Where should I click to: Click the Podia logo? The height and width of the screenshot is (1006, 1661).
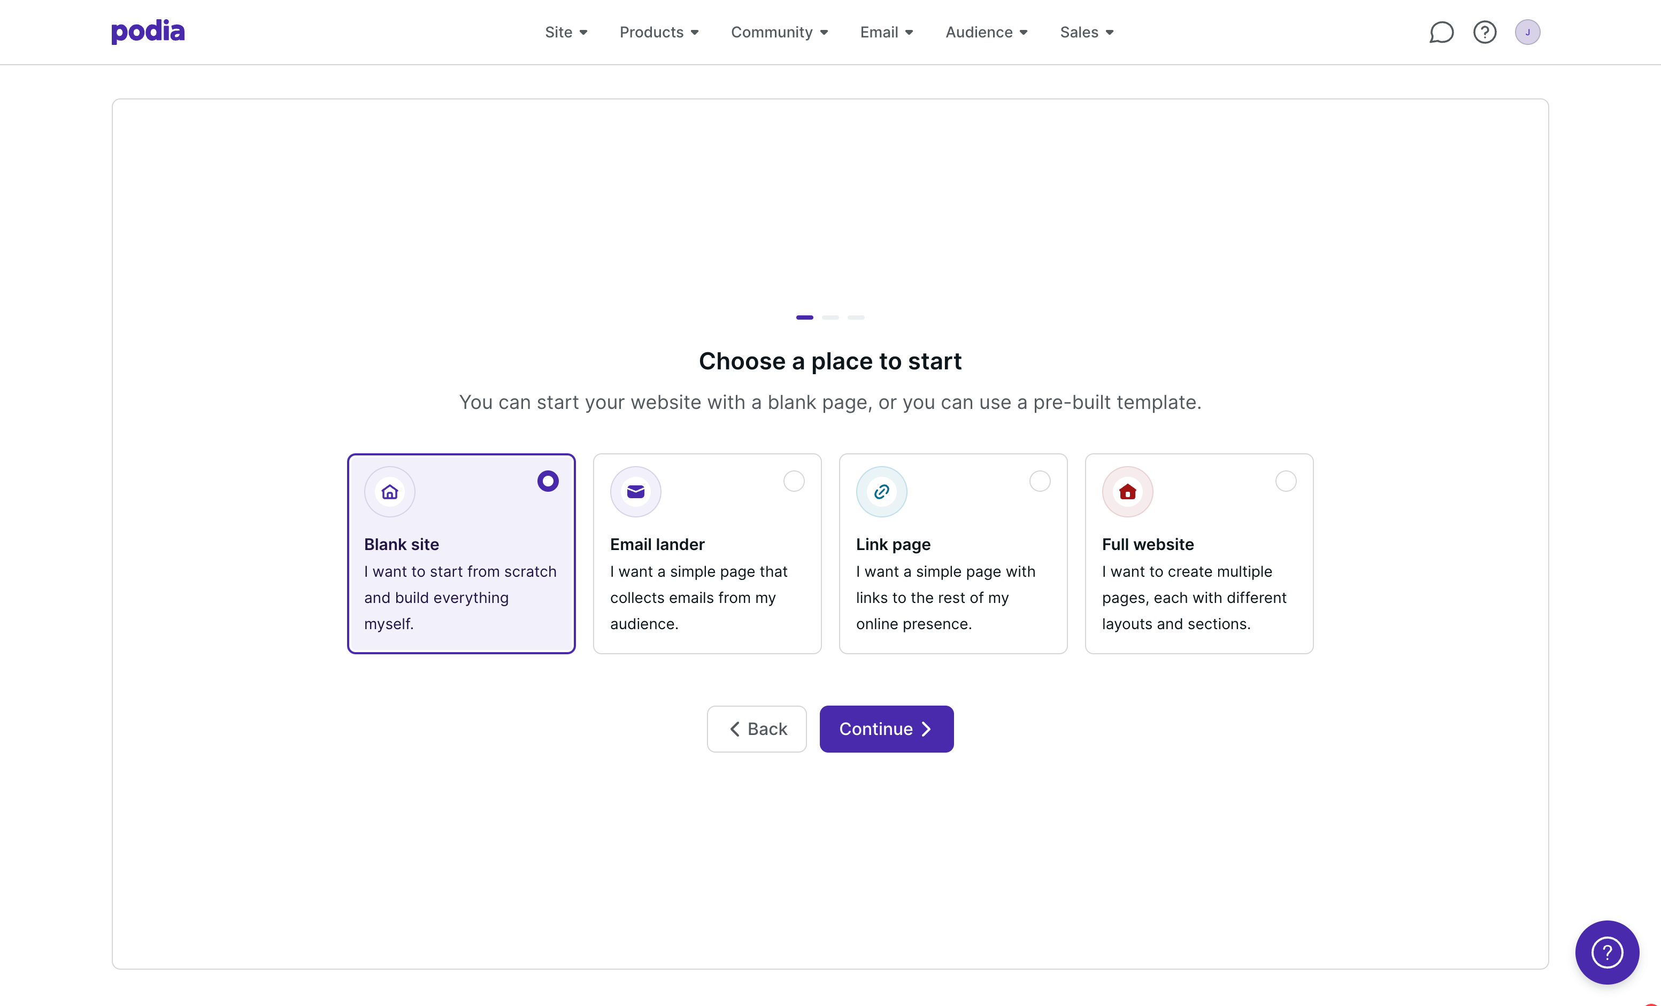click(x=148, y=32)
